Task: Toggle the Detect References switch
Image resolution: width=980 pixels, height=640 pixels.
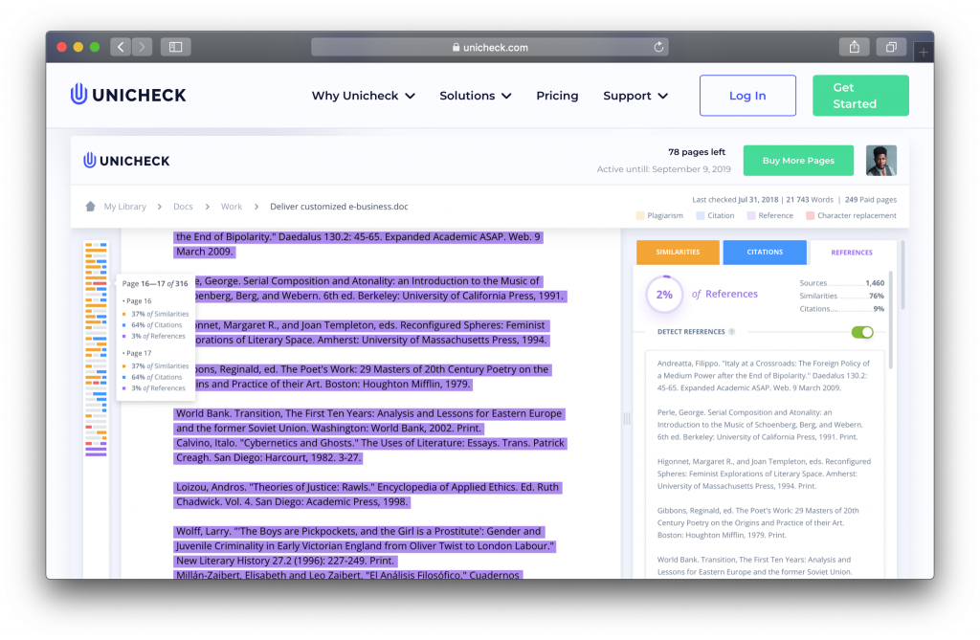Action: (x=862, y=332)
